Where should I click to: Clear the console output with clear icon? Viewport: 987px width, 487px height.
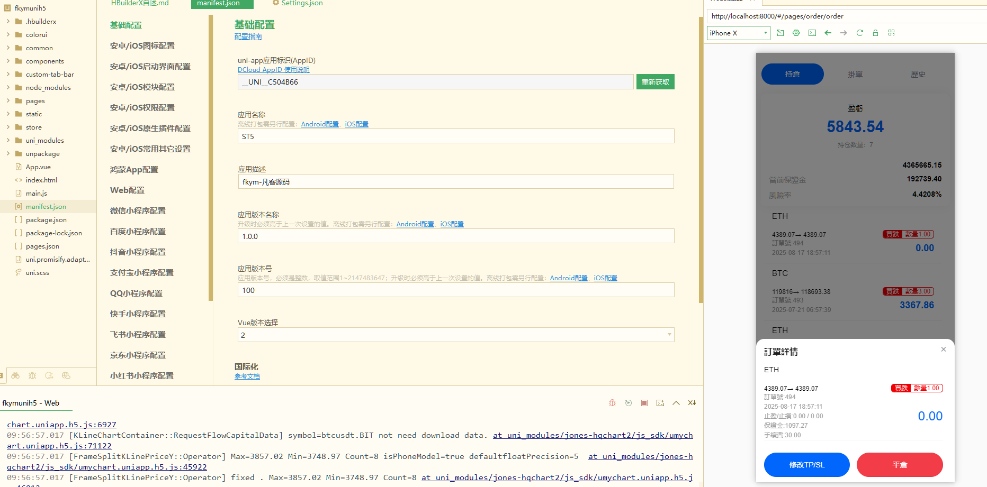click(692, 402)
